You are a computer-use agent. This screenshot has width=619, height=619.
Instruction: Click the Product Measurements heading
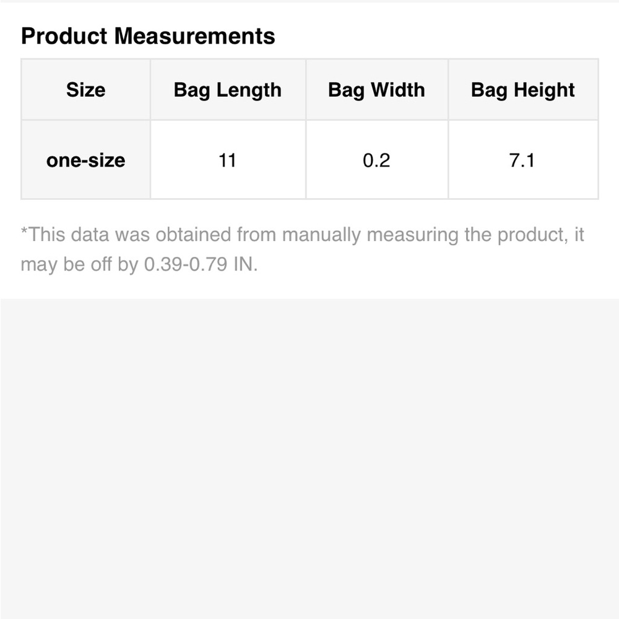[x=148, y=37]
